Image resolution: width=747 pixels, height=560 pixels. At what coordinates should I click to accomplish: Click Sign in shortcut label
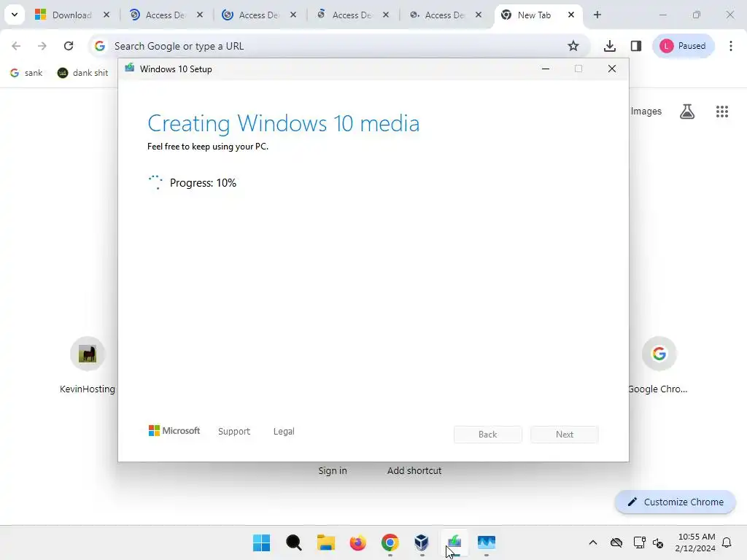coord(333,470)
